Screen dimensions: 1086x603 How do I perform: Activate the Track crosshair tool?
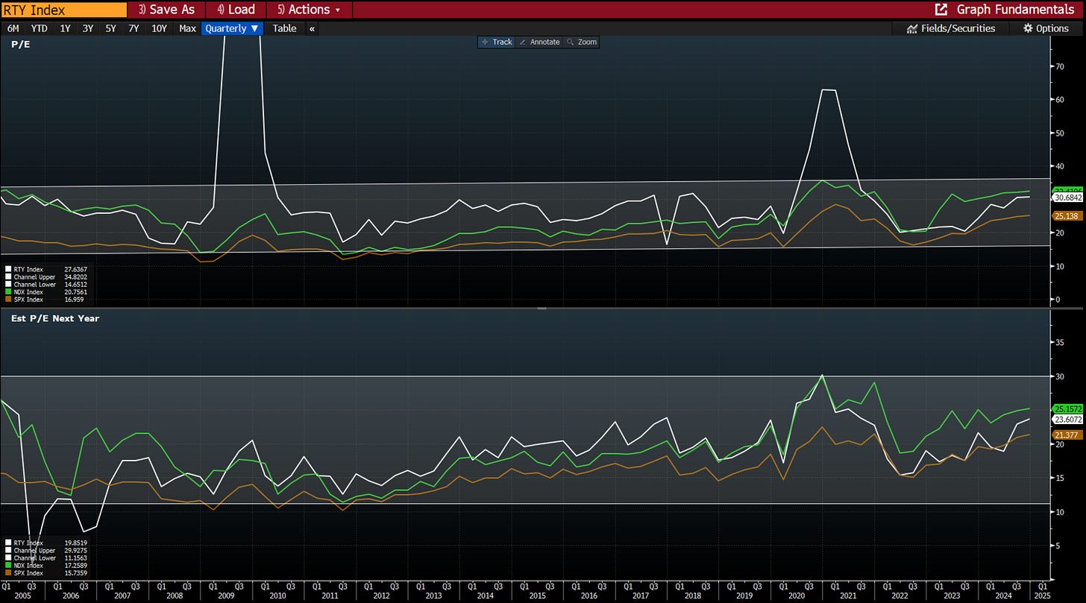tap(496, 42)
